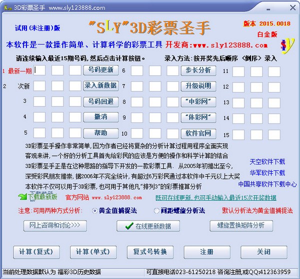Click 计算(复式) button

[36, 252]
